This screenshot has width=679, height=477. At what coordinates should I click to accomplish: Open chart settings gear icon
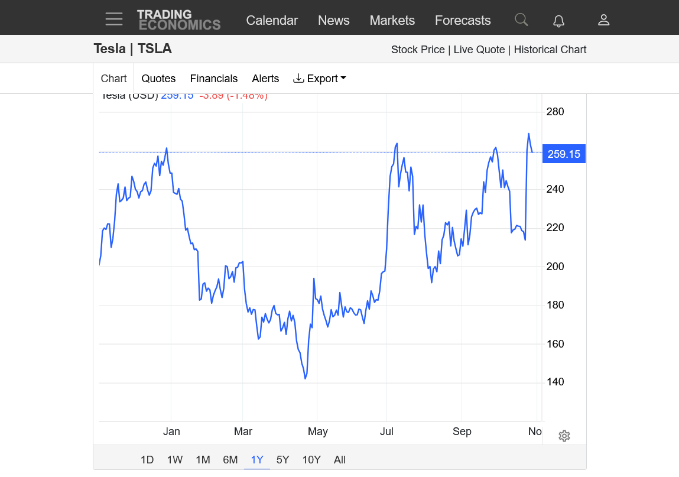(564, 436)
